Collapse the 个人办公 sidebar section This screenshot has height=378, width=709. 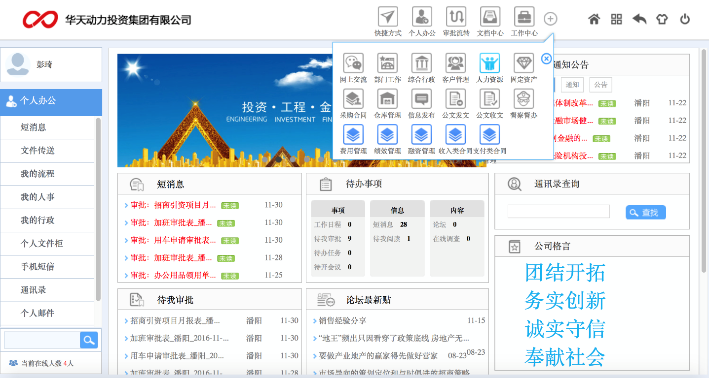pos(51,101)
